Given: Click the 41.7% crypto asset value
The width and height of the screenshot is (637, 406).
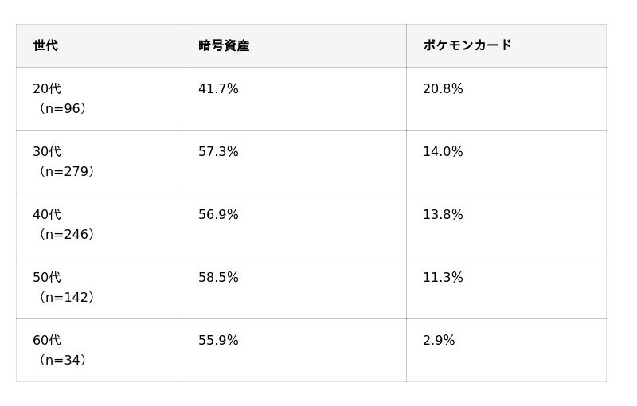Looking at the screenshot, I should [x=218, y=89].
